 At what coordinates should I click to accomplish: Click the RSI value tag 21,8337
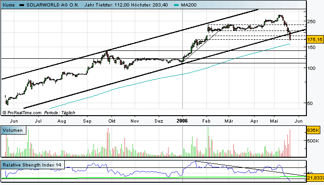pos(315,178)
